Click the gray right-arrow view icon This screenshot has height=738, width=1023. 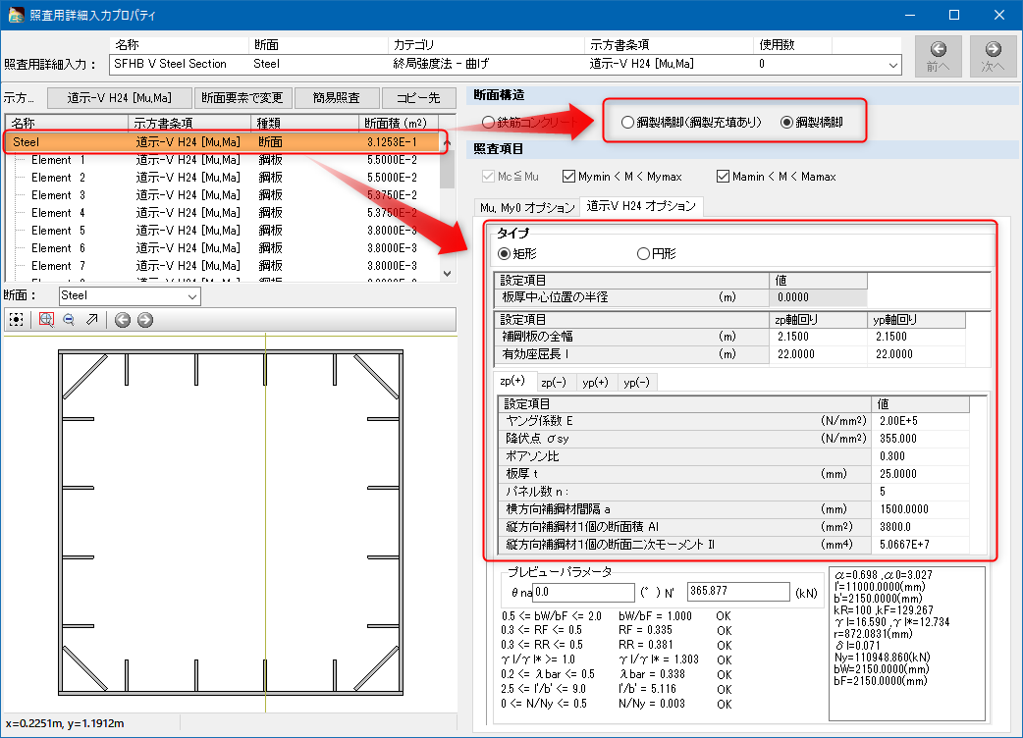tap(145, 319)
